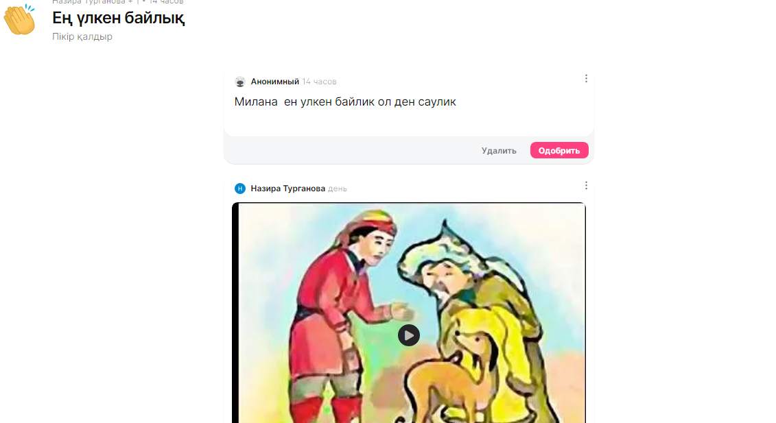Open the three-dot menu on Назира Турганова post
776x423 pixels.
[586, 185]
